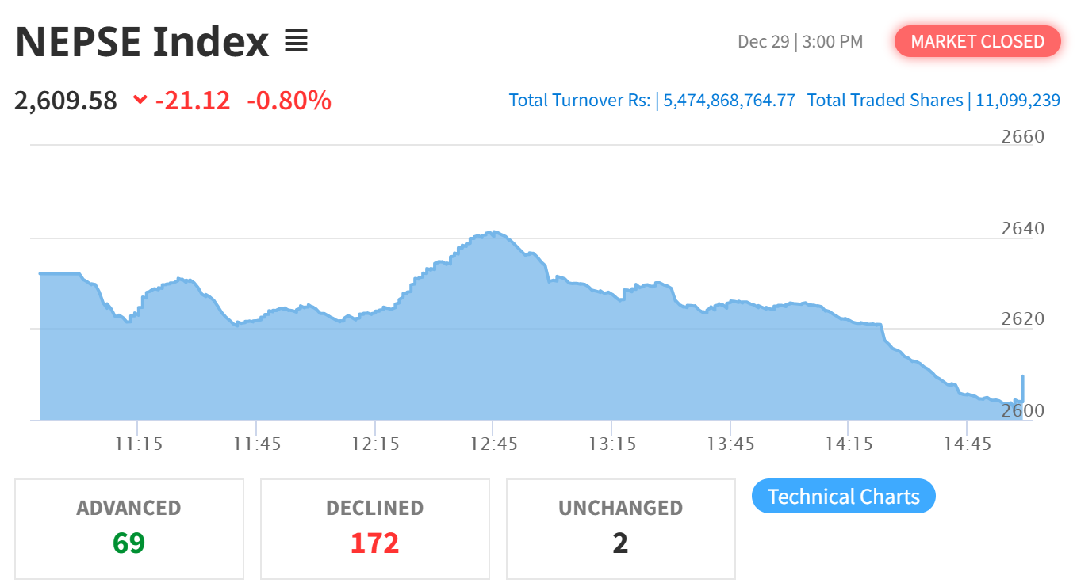Click the 2,609.58 index value

coord(66,101)
